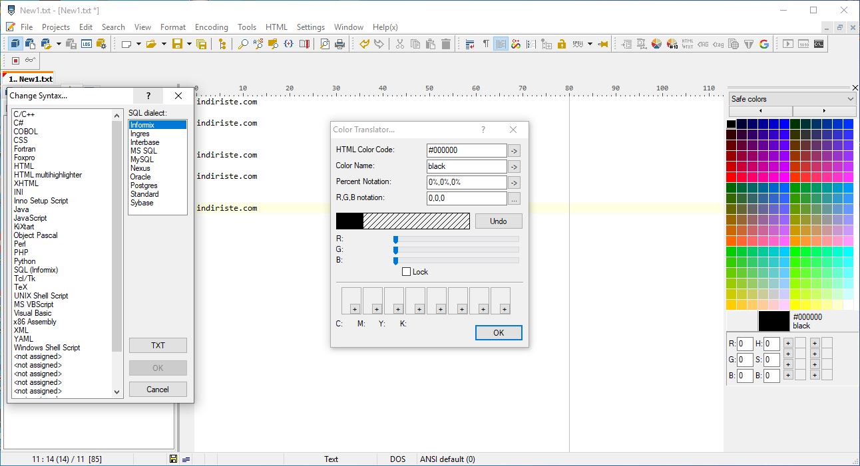860x466 pixels.
Task: Click the arrow button beside HTML Color Code
Action: [514, 151]
